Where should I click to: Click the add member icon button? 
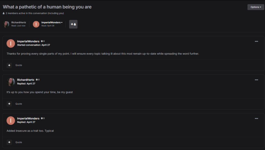coord(73,24)
